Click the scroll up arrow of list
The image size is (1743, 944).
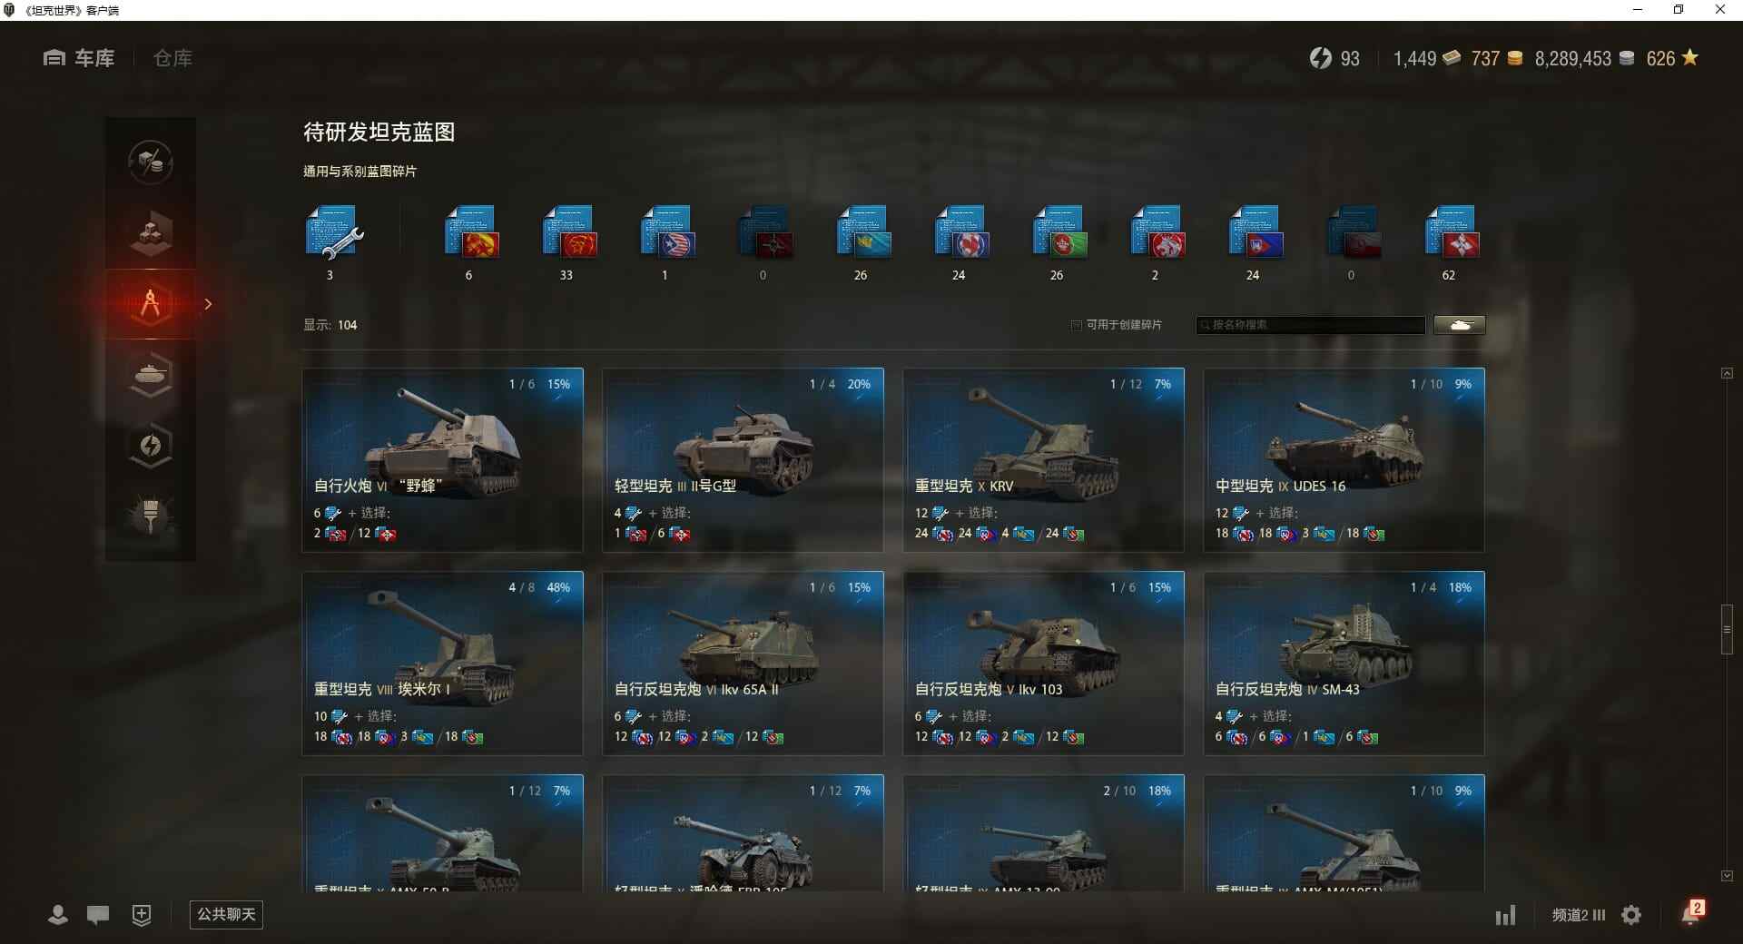(x=1727, y=373)
